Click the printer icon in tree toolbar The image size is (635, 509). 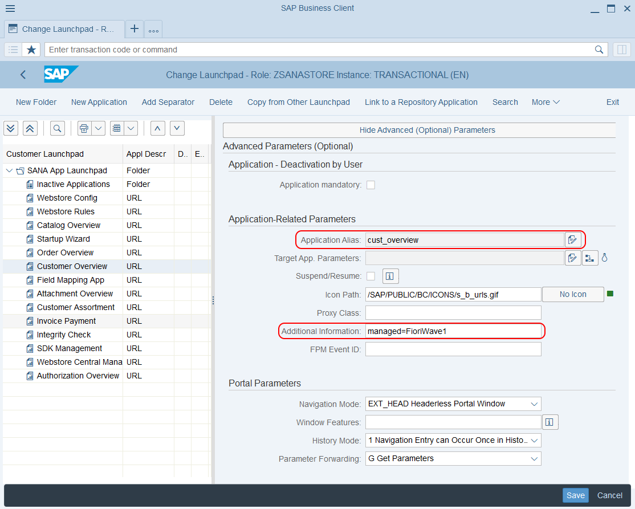(x=84, y=128)
